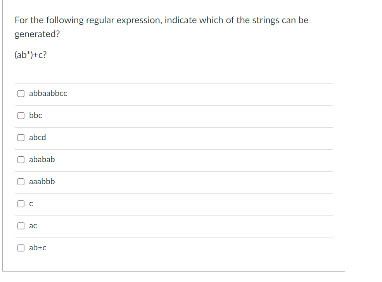This screenshot has height=282, width=382.
Task: Mark the aaabbb checkbox
Action: click(x=21, y=182)
